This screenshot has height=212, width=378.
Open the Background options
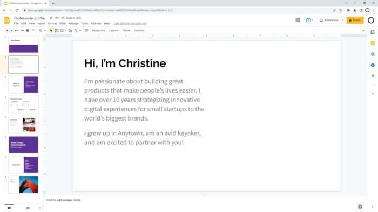click(99, 31)
